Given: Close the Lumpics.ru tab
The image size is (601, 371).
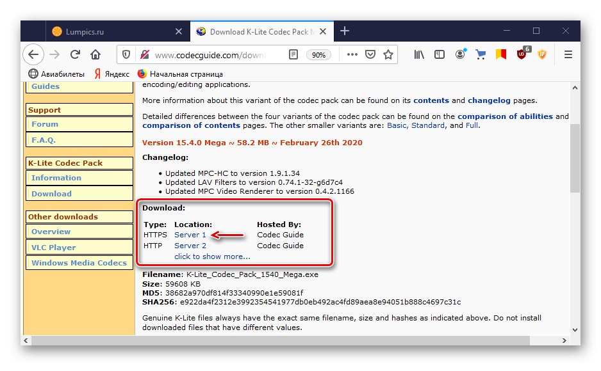Looking at the screenshot, I should pyautogui.click(x=179, y=31).
